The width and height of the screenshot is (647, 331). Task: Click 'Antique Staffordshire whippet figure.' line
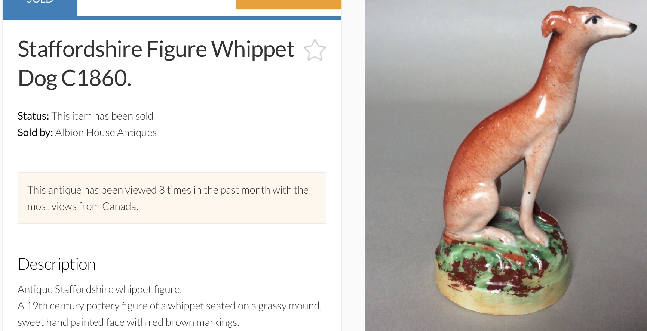(x=100, y=289)
